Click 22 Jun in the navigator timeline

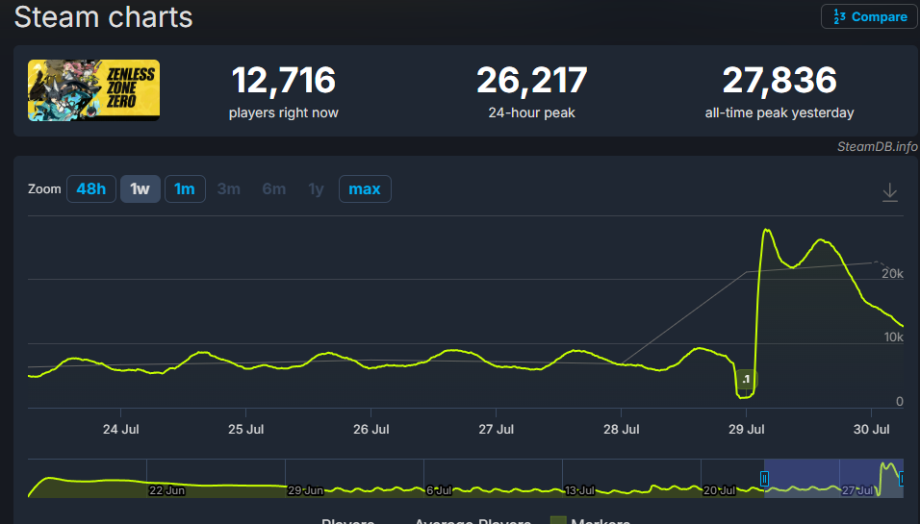(x=166, y=490)
